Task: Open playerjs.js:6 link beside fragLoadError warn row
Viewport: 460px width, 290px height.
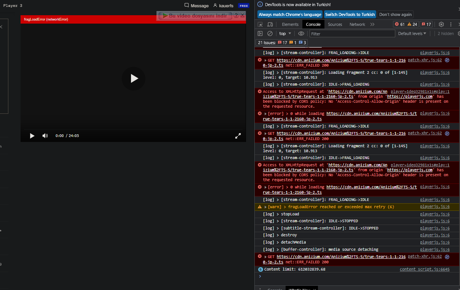Action: coord(435,207)
